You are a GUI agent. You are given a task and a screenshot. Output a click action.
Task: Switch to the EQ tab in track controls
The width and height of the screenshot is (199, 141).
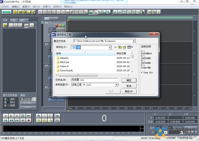click(51, 19)
